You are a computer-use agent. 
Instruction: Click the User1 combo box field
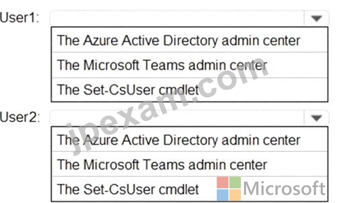(189, 18)
